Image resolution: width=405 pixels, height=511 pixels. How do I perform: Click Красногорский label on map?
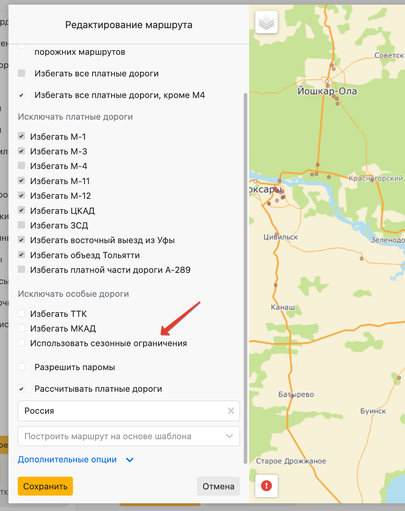click(x=376, y=178)
